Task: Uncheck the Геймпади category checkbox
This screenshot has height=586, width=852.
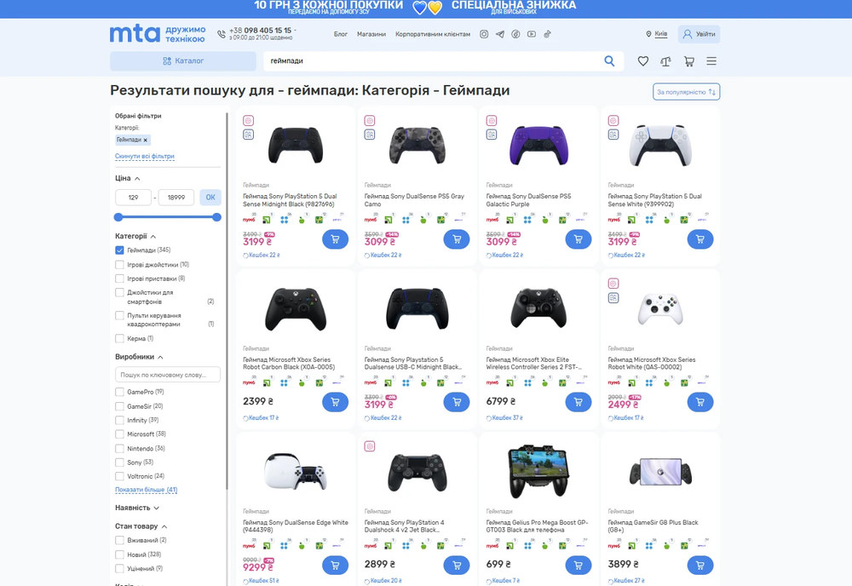Action: point(120,250)
